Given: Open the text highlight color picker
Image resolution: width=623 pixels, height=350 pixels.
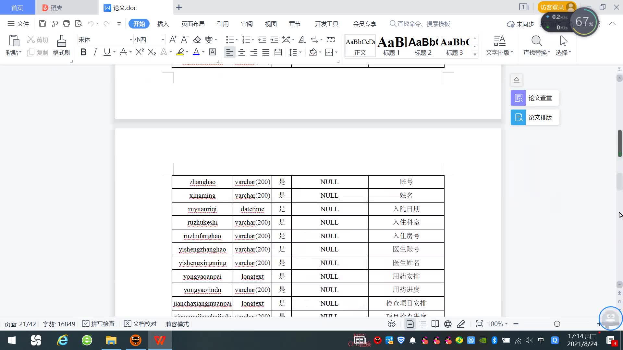Looking at the screenshot, I should click(x=187, y=52).
